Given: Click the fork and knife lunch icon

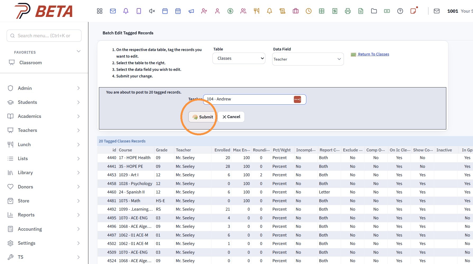Looking at the screenshot, I should click(x=256, y=11).
